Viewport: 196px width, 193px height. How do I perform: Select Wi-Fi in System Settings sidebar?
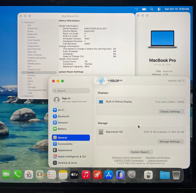point(71,110)
